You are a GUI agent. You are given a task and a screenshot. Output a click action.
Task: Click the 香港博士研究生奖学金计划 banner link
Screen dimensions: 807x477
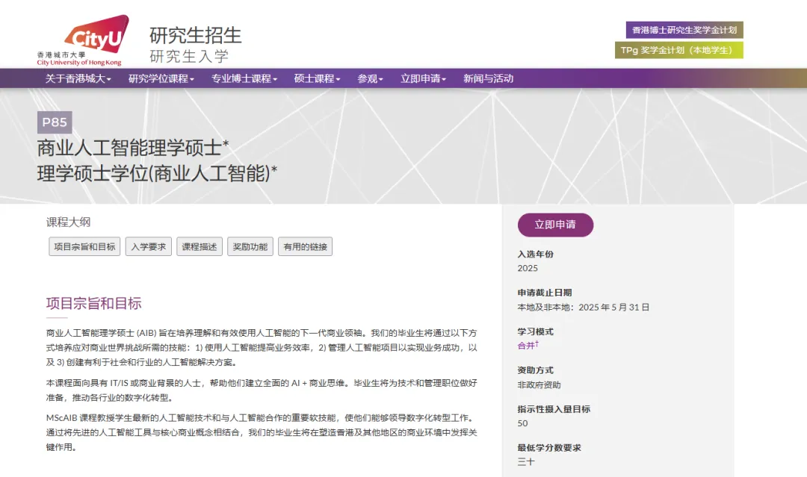(x=684, y=30)
